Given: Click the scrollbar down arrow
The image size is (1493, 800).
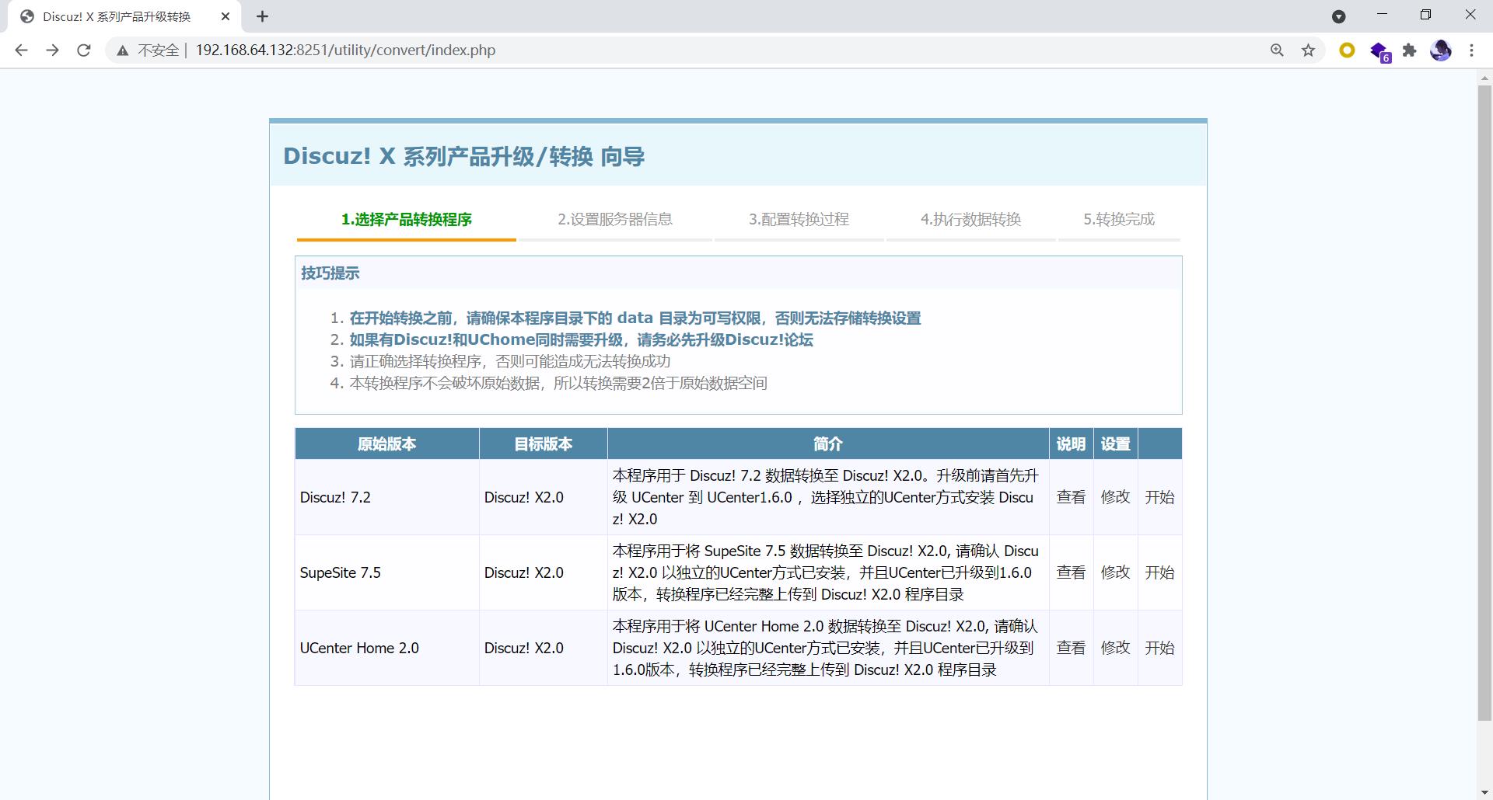Looking at the screenshot, I should 1484,792.
